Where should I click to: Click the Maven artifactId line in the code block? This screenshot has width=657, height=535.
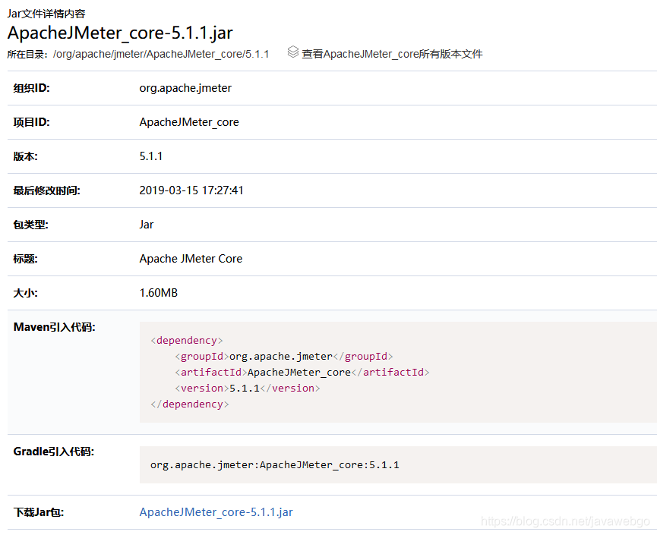point(302,372)
